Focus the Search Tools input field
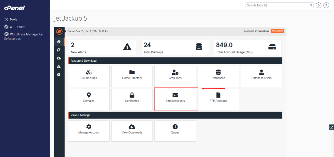334x157 pixels. point(277,6)
